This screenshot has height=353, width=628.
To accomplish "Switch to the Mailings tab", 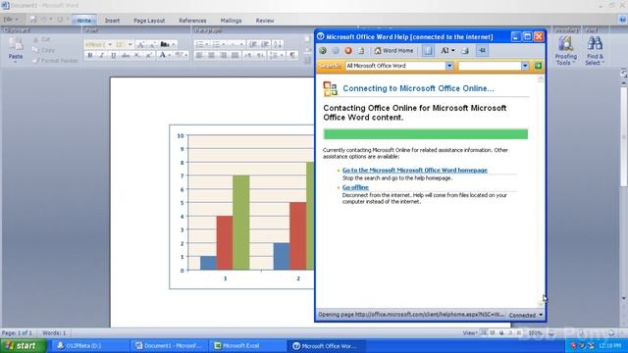I will (x=232, y=21).
